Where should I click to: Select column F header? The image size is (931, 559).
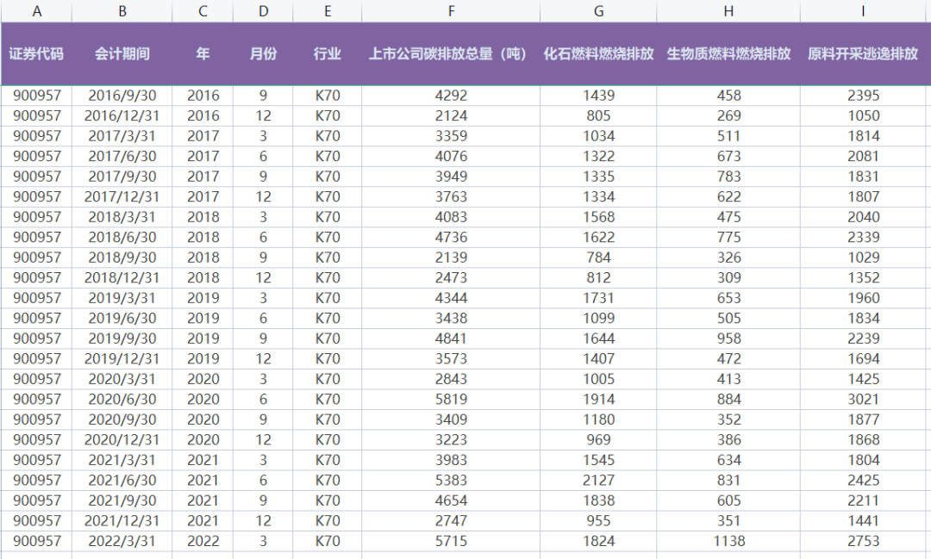[x=451, y=11]
